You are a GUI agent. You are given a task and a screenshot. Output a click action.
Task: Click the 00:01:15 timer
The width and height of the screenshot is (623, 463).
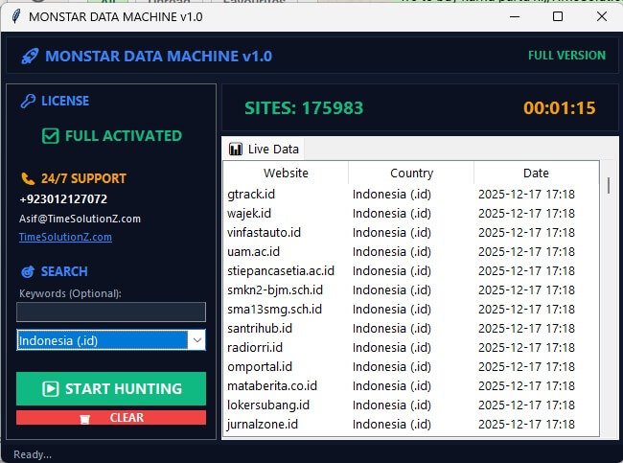tap(560, 108)
